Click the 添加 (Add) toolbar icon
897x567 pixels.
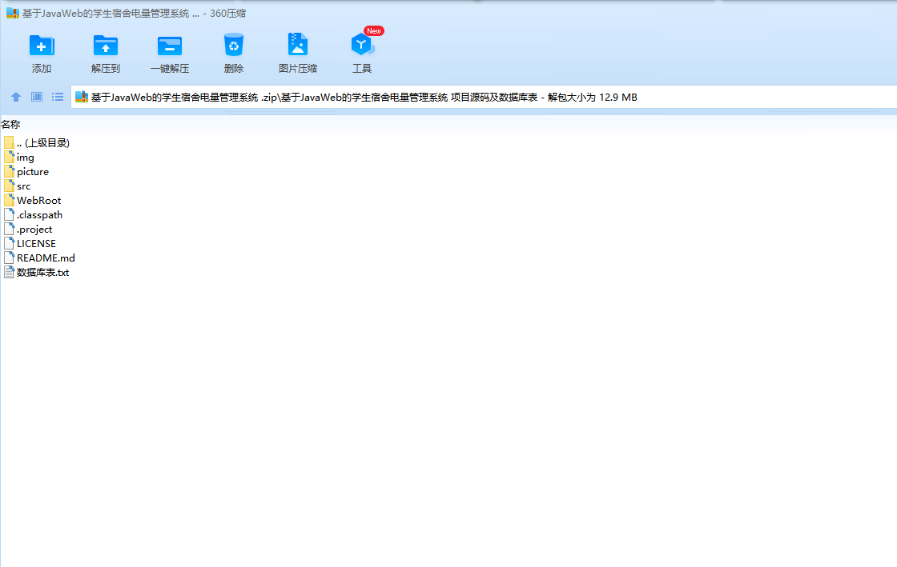[42, 45]
